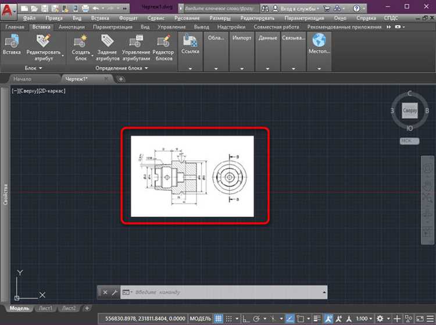The height and width of the screenshot is (325, 436).
Task: Select the inserted drawing image in the canvas
Action: coord(192,176)
